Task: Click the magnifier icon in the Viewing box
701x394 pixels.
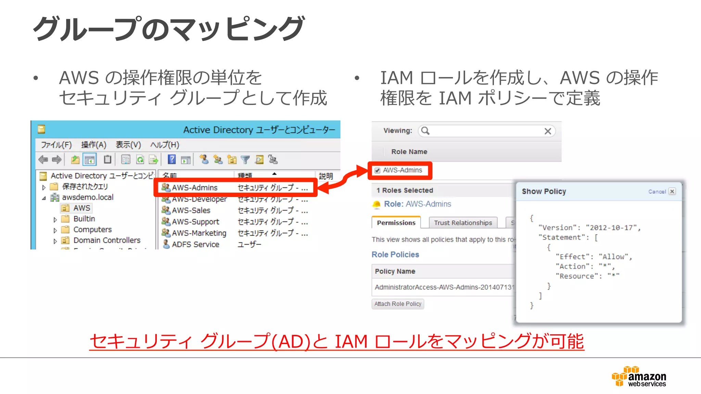Action: tap(425, 131)
